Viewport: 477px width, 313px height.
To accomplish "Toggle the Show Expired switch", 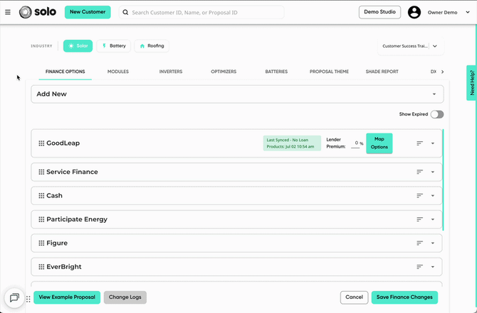I will point(437,114).
